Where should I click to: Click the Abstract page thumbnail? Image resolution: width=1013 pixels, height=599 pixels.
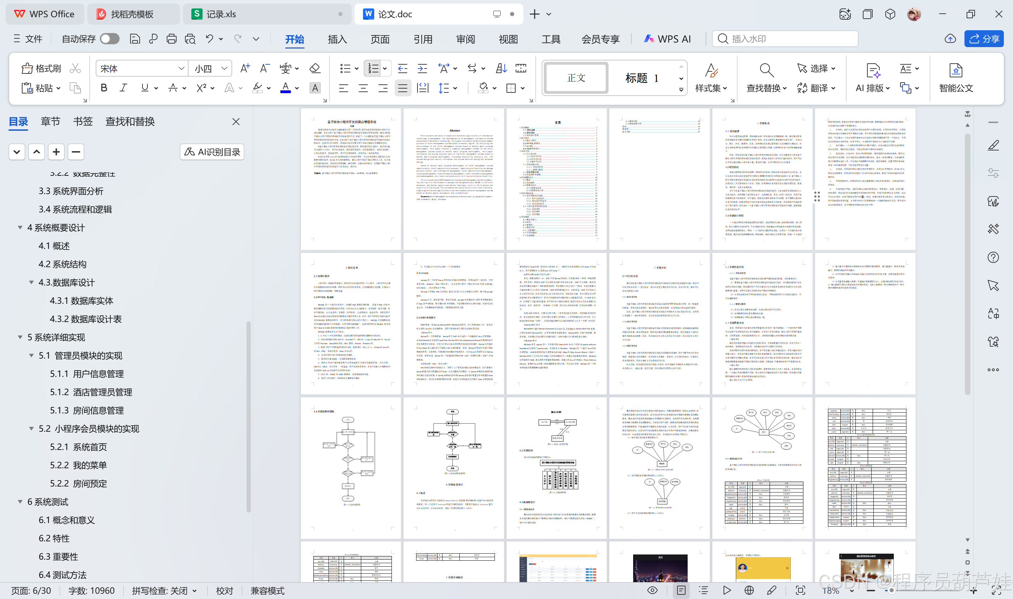tap(453, 179)
